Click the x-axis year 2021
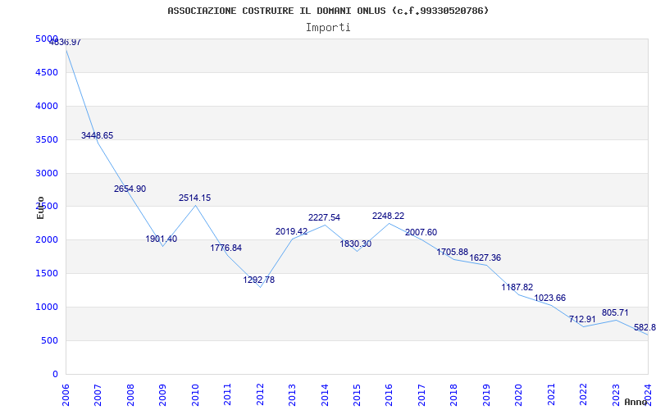This screenshot has height=410, width=656. tap(551, 394)
